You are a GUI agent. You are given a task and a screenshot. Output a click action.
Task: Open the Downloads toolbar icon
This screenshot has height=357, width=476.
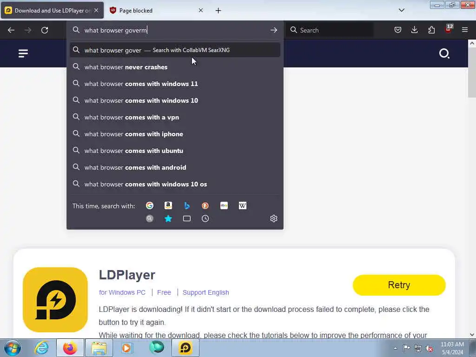click(414, 30)
